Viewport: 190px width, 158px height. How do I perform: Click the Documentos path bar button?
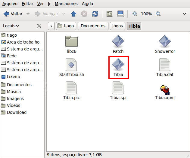click(93, 26)
